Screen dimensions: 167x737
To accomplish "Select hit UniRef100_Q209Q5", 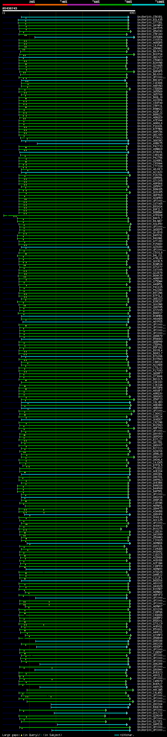I will [x=150, y=66].
